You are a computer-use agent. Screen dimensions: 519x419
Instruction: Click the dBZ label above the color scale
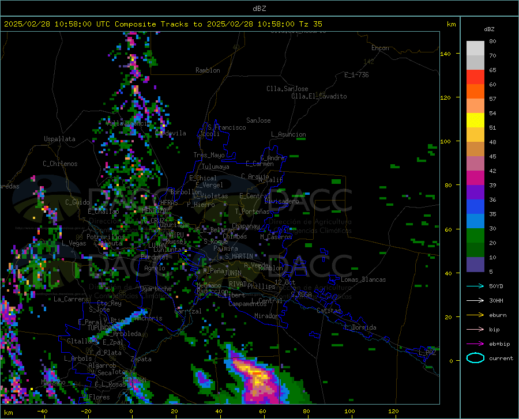[489, 29]
